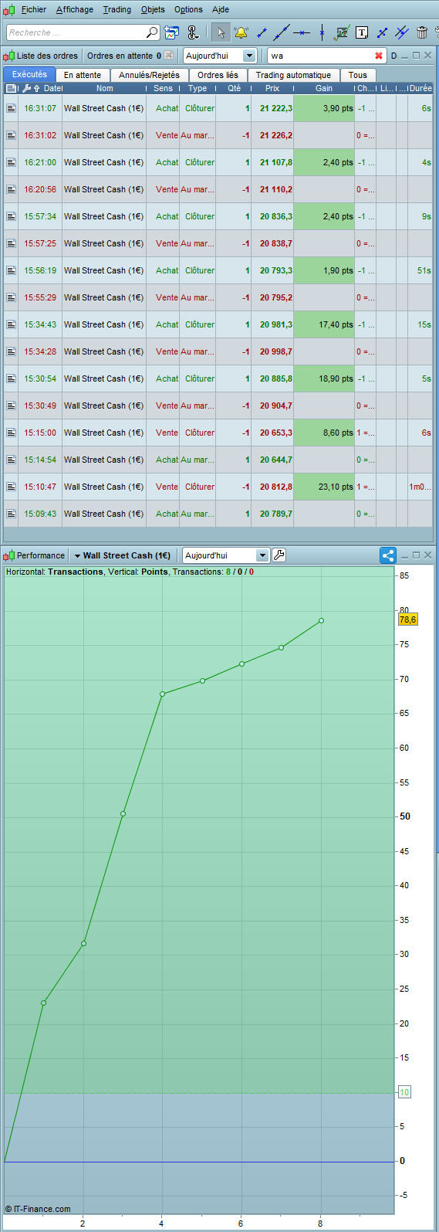
Task: Click Ordres en attente counter
Action: tap(124, 56)
